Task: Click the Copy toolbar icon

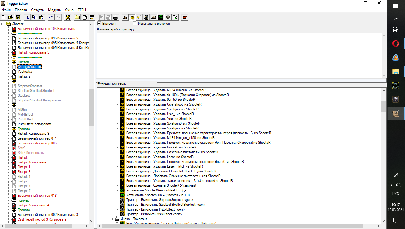Action: pyautogui.click(x=35, y=17)
